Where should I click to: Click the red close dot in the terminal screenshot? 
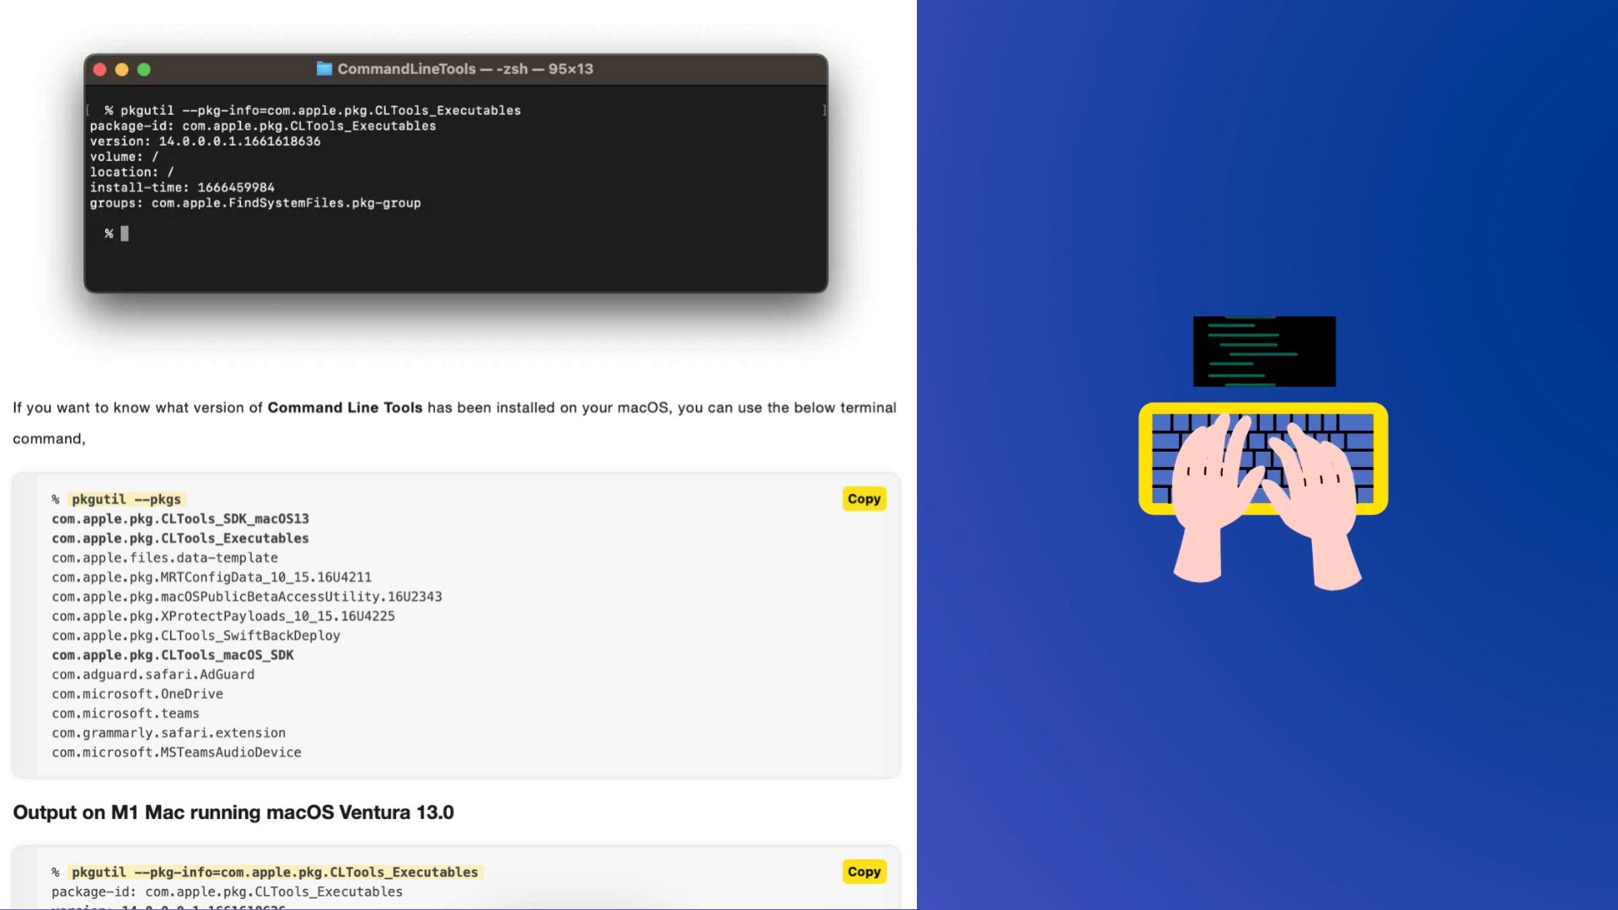click(99, 70)
